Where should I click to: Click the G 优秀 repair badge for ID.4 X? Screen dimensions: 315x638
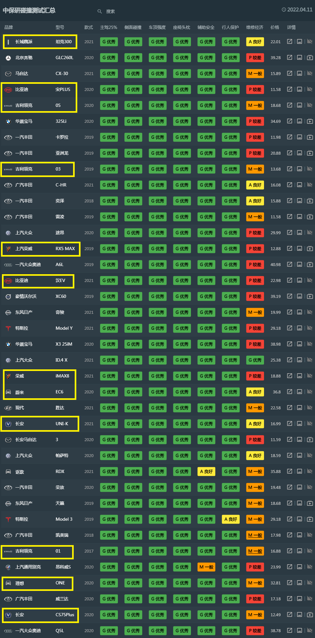tap(255, 360)
